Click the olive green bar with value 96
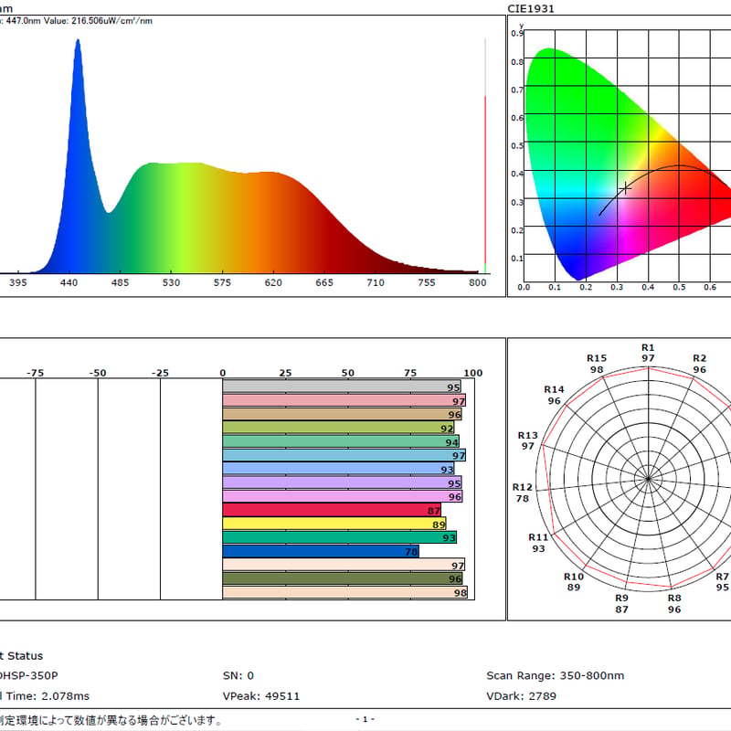 [x=343, y=579]
